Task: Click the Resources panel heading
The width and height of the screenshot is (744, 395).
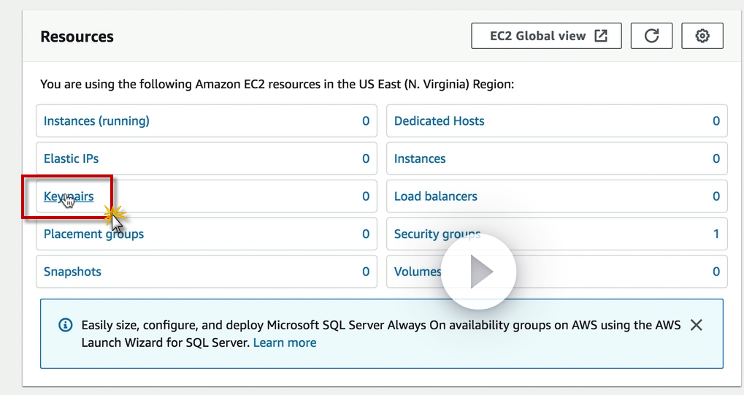Action: [77, 37]
